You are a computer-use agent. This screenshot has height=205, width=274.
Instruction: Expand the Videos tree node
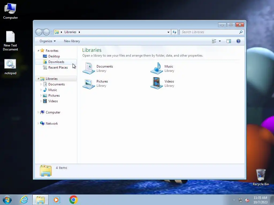pyautogui.click(x=41, y=101)
